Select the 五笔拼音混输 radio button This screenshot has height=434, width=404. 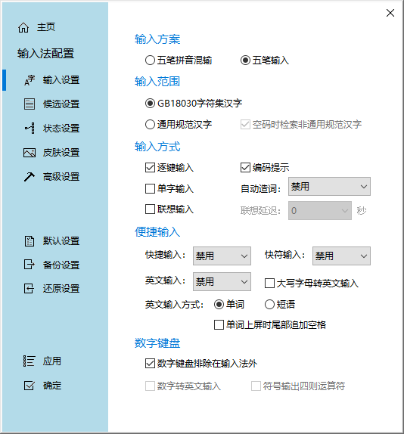[150, 60]
